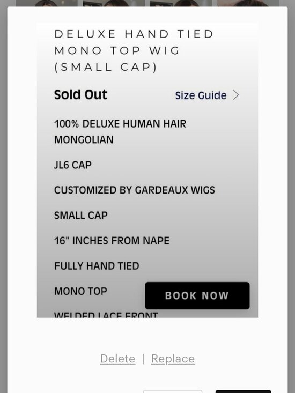This screenshot has height=393, width=295.
Task: Delete the uploaded screenshot image
Action: [118, 359]
